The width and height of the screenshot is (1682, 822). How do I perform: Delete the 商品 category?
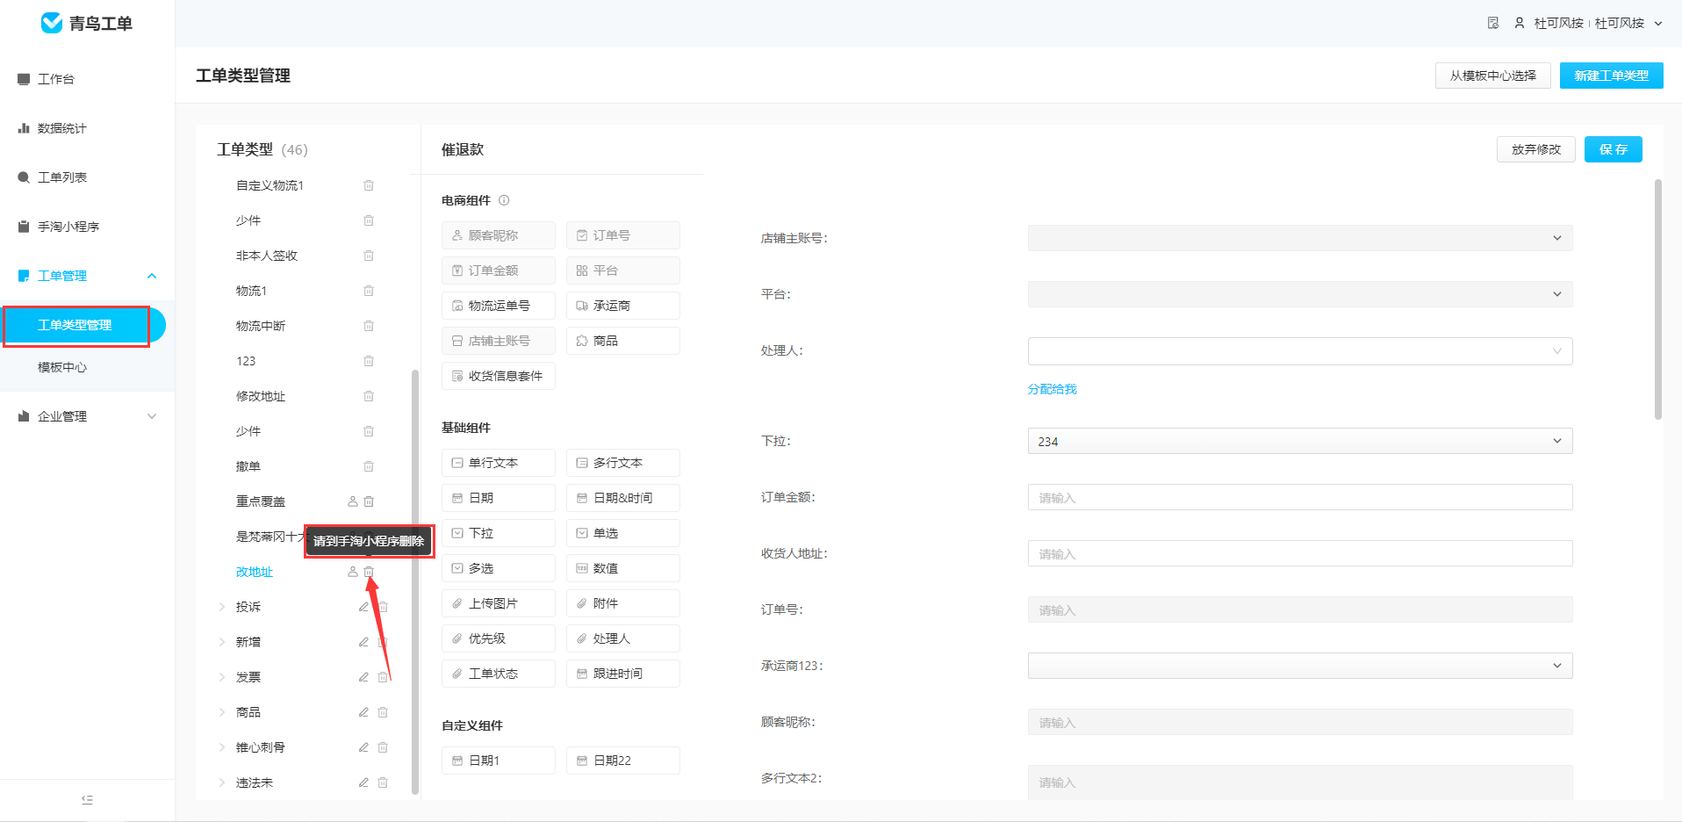(383, 712)
